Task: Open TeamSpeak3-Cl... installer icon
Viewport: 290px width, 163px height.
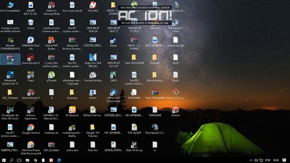Action: [x=155, y=129]
